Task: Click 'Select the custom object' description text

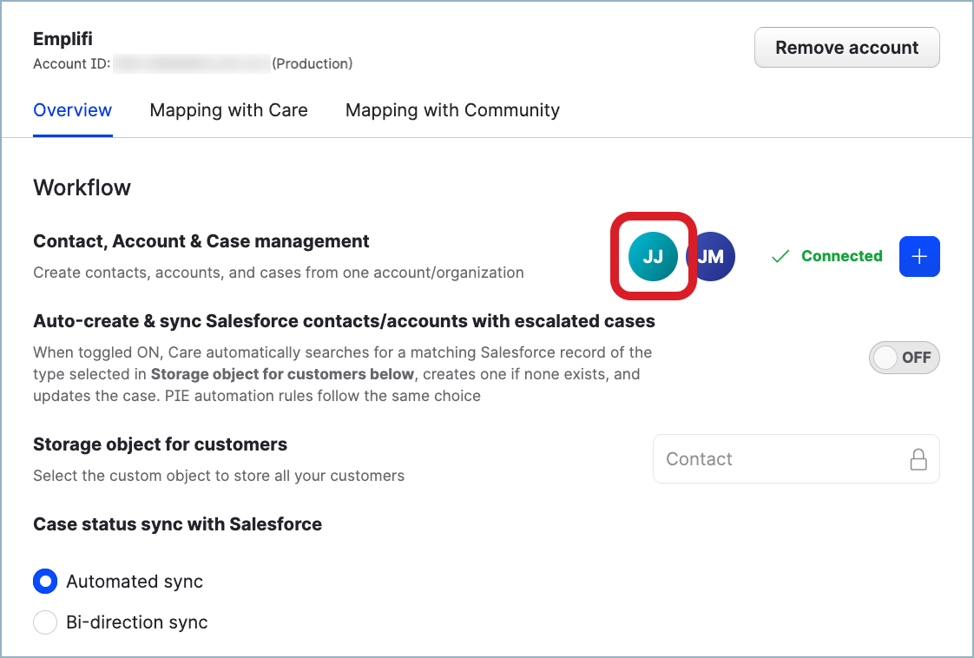Action: click(219, 476)
